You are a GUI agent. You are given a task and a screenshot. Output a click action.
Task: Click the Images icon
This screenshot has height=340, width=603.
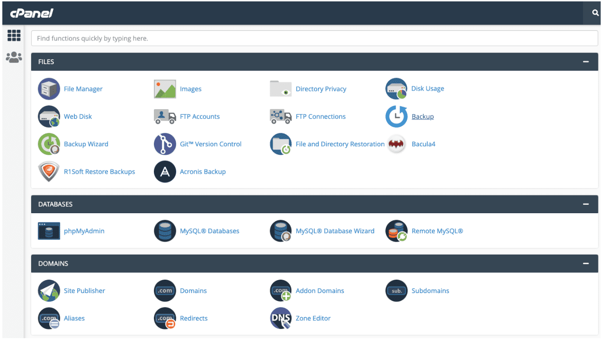165,89
